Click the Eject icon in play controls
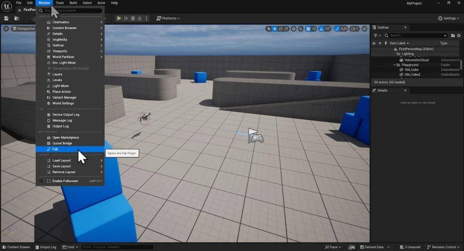This screenshot has width=464, height=251. [140, 18]
